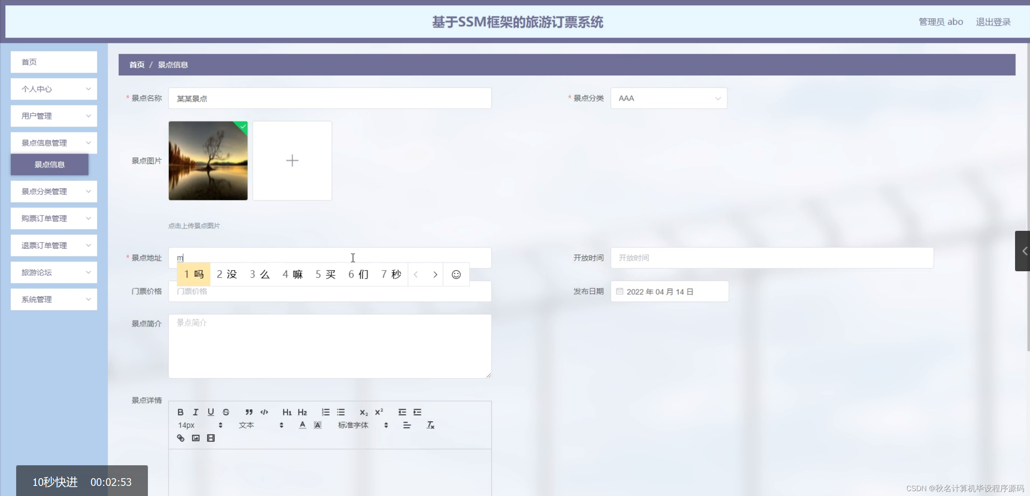
Task: Click the insert video icon
Action: tap(211, 438)
